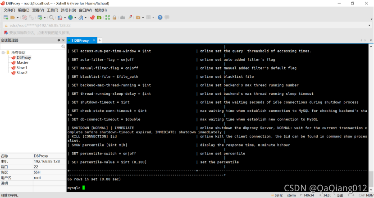The width and height of the screenshot is (374, 198).
Task: Open Help blue question mark icon
Action: point(160,18)
